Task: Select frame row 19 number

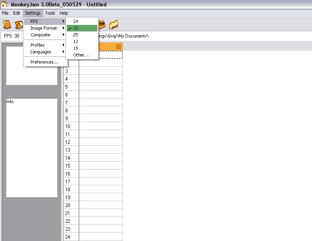Action: point(71,197)
